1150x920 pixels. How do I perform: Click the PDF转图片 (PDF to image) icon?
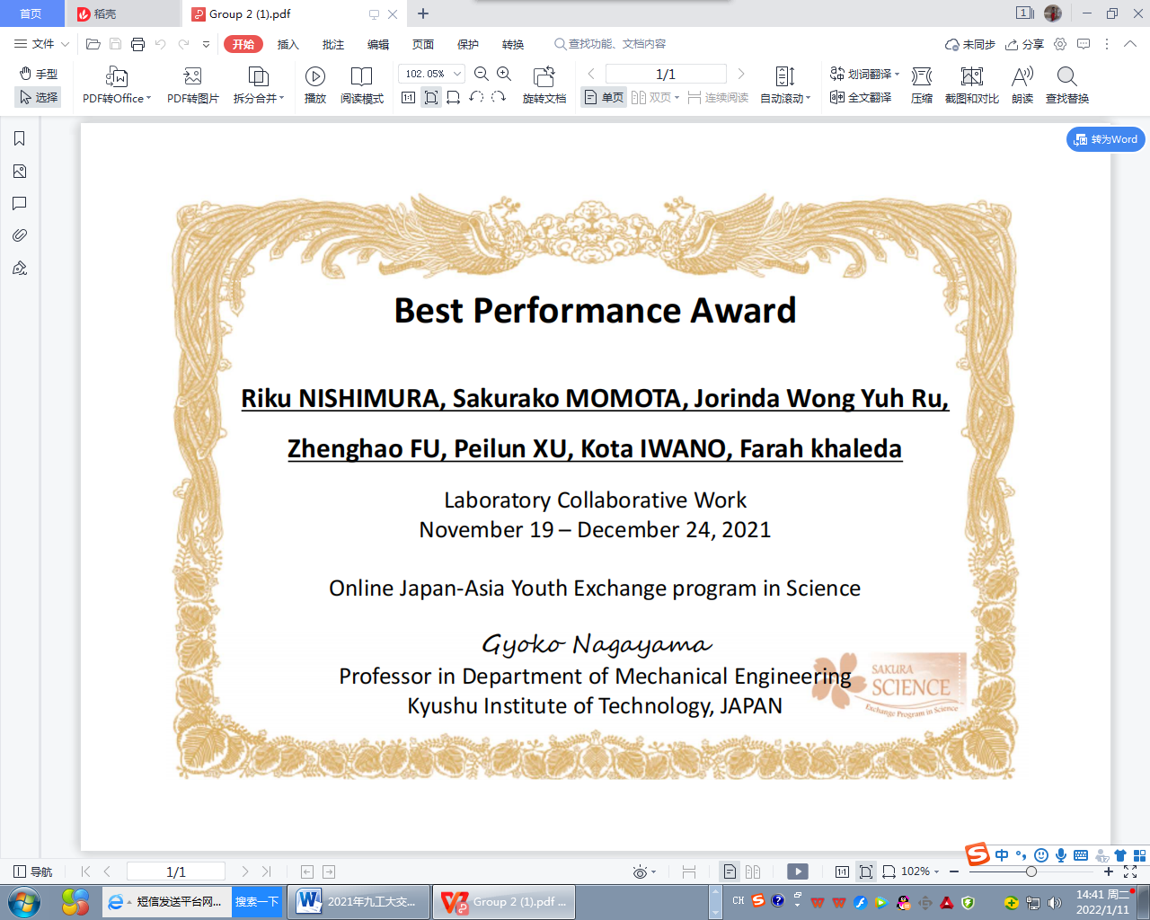point(192,77)
